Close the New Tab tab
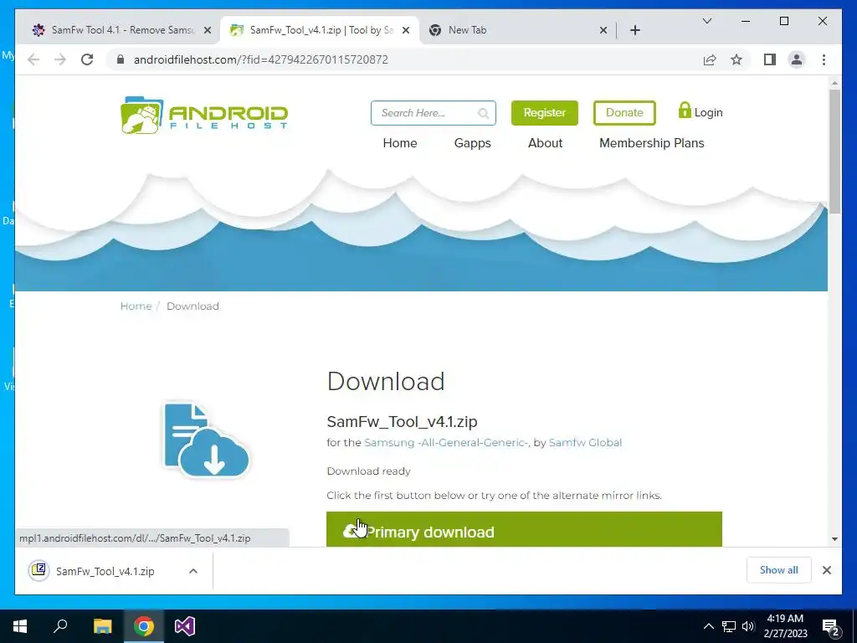This screenshot has width=857, height=643. tap(603, 31)
